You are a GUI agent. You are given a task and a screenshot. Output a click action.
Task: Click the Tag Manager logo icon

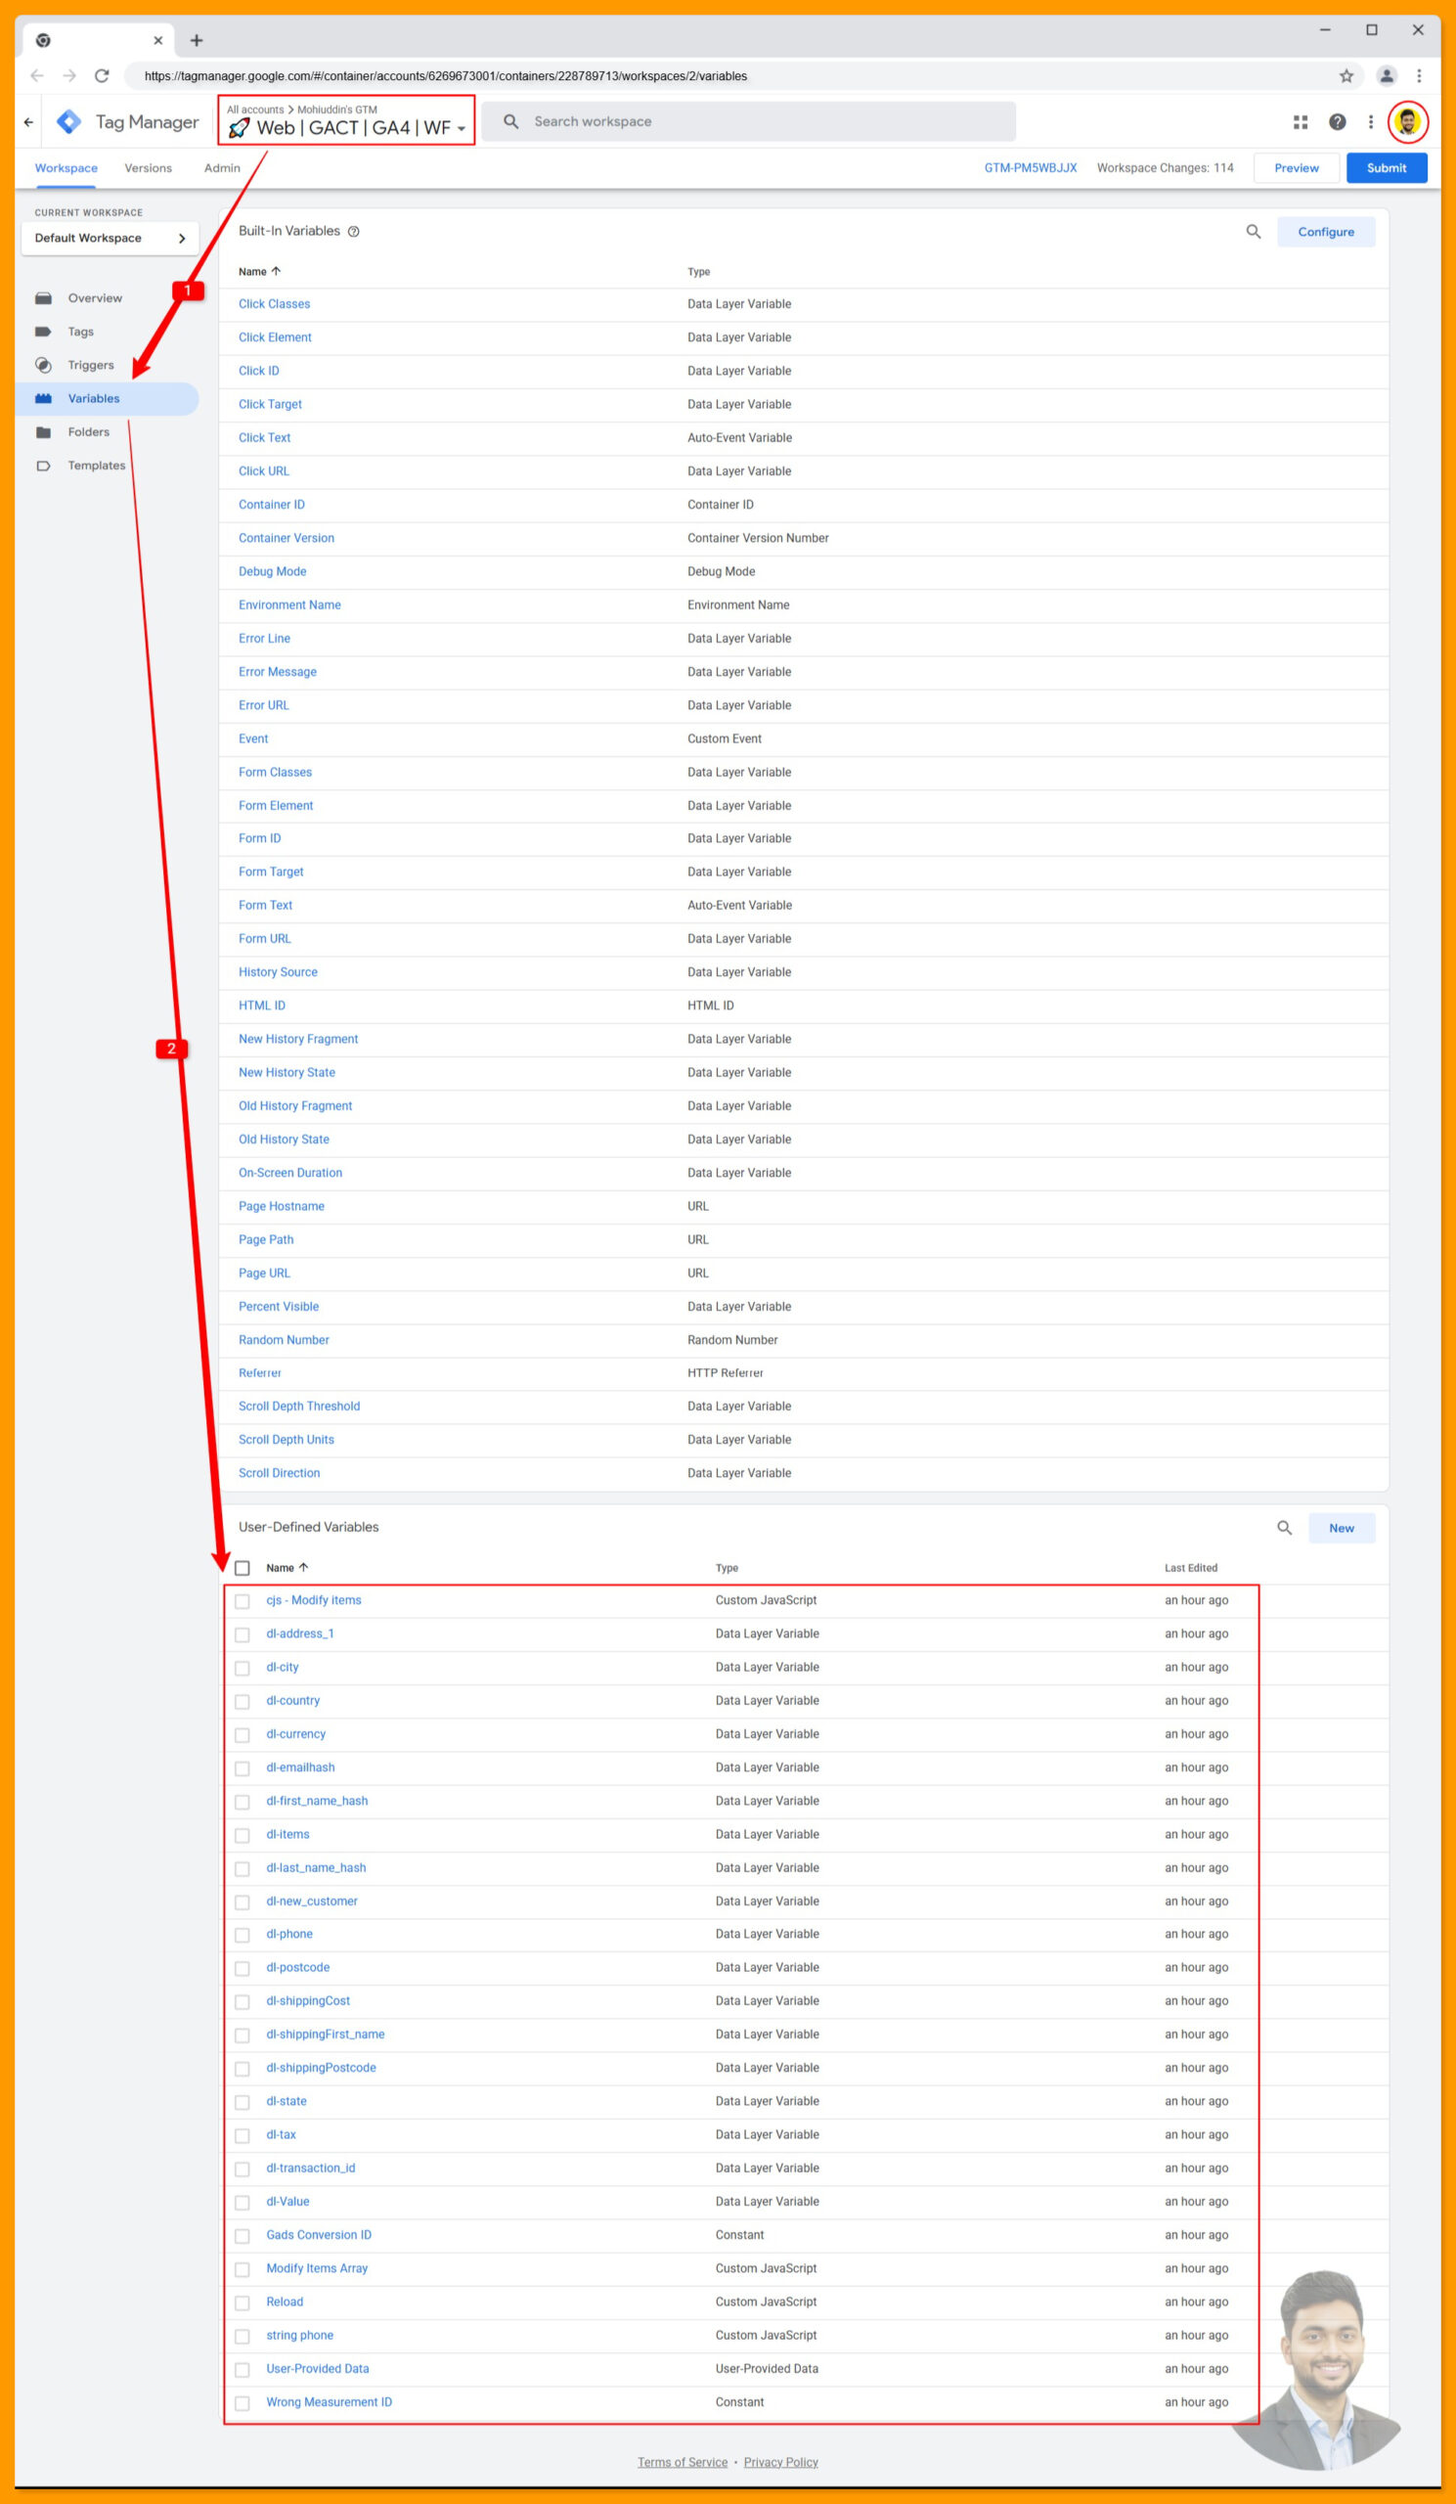coord(68,122)
